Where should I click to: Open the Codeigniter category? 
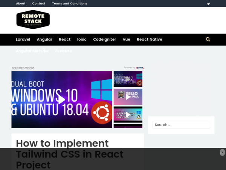tap(104, 39)
